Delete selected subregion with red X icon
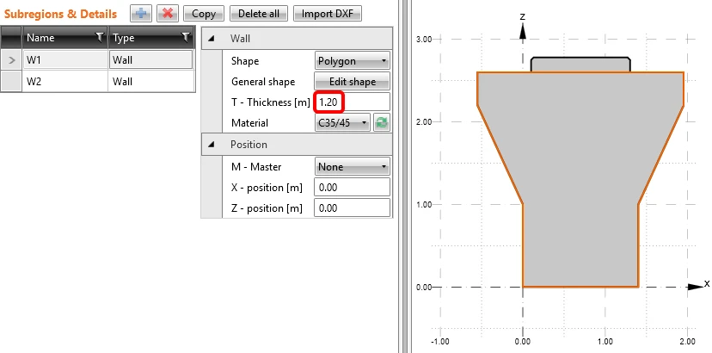The image size is (712, 353). pyautogui.click(x=168, y=14)
